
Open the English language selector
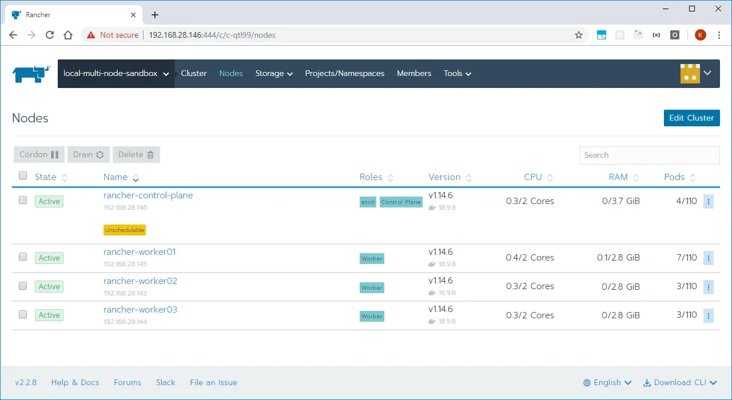[607, 383]
